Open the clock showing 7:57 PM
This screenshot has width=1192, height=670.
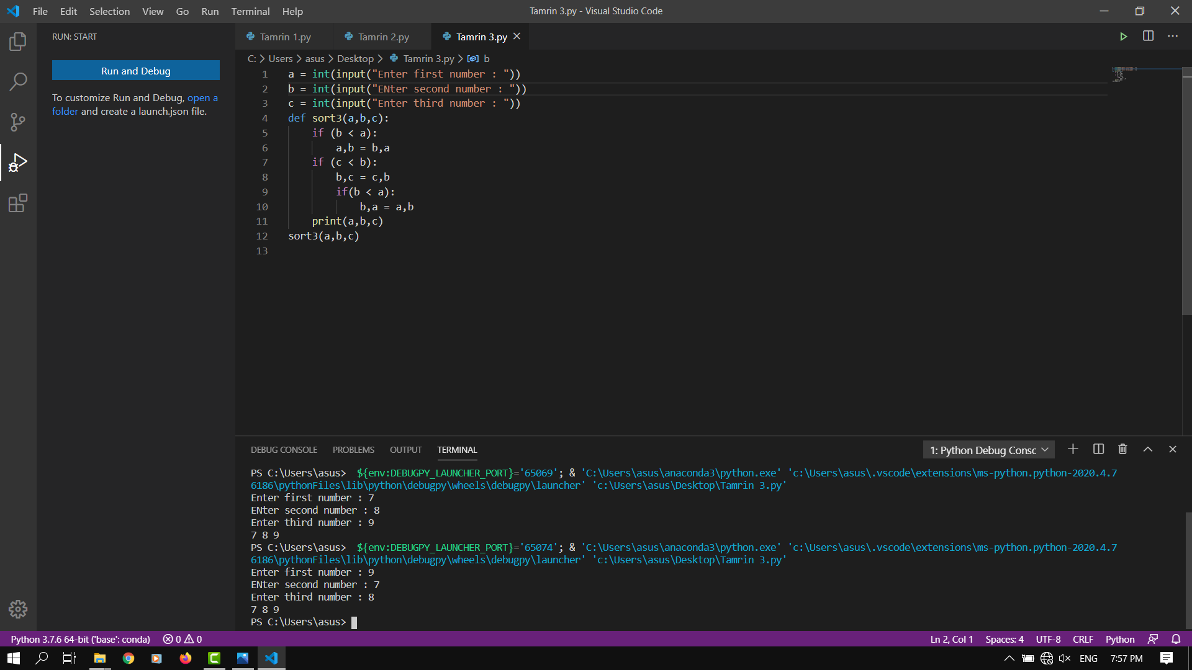click(1126, 658)
